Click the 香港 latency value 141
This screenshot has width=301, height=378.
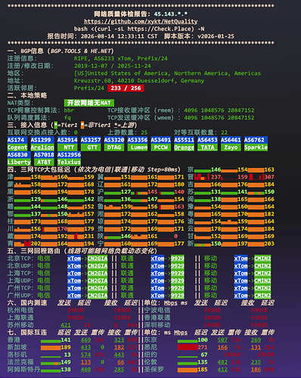(x=66, y=340)
